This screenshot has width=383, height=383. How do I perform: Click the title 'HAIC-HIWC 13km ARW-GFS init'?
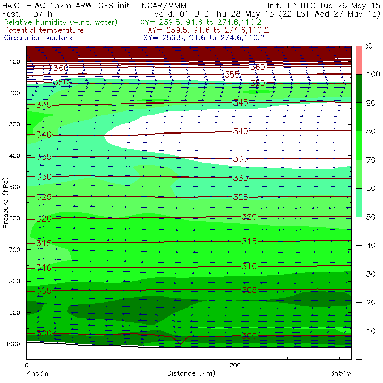[65, 5]
